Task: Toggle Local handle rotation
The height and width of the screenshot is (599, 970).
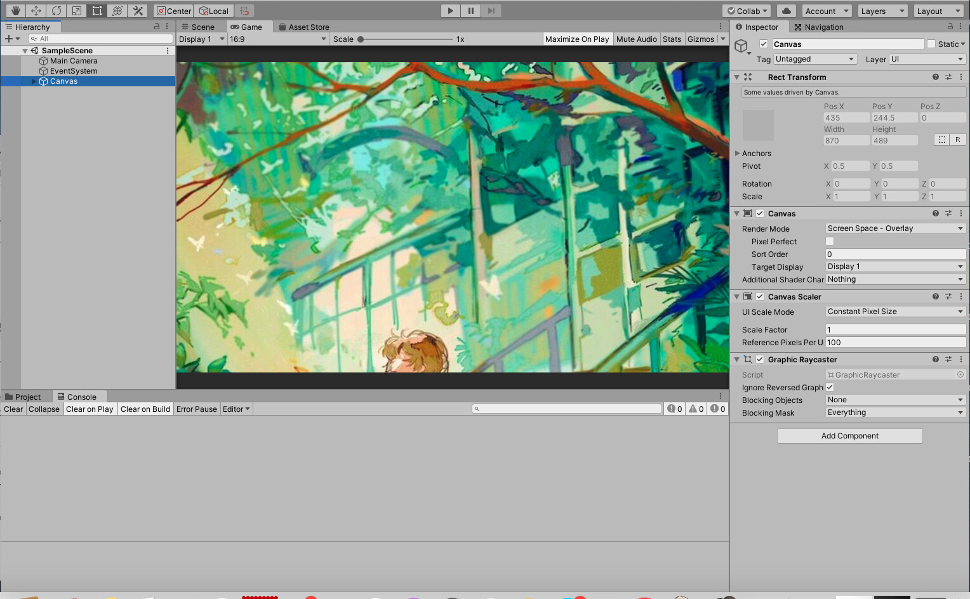Action: tap(214, 11)
